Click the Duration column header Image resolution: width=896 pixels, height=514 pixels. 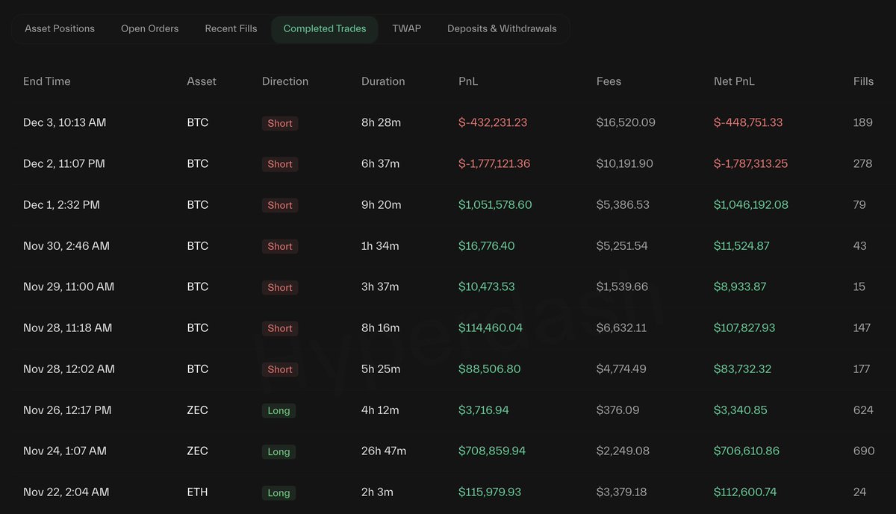pos(383,81)
